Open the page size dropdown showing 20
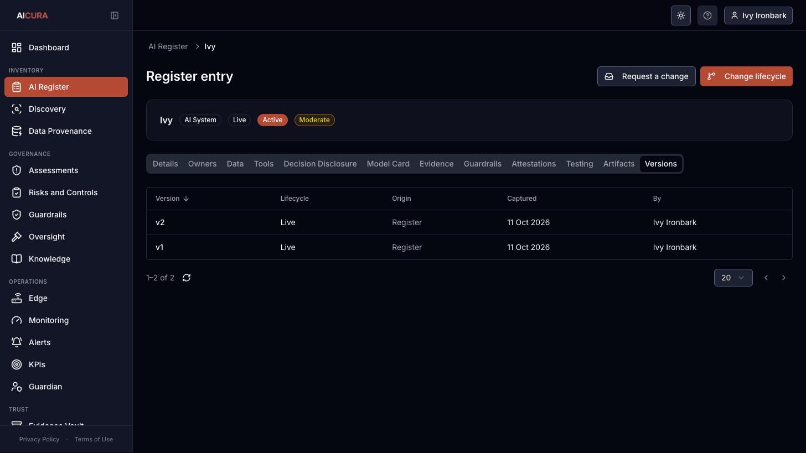806x453 pixels. click(733, 278)
